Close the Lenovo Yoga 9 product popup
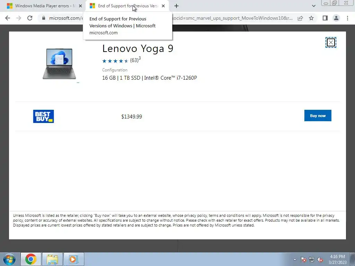This screenshot has width=355, height=266. [x=331, y=43]
